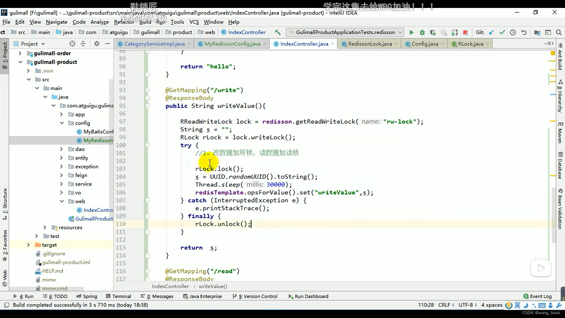Select the IndexController.java tab

[304, 44]
